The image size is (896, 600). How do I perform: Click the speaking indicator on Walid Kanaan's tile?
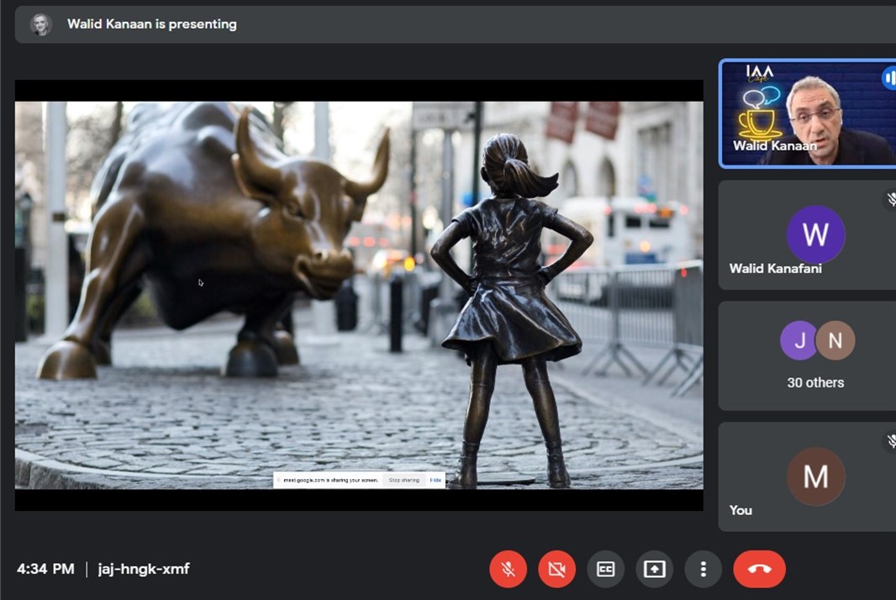[888, 78]
